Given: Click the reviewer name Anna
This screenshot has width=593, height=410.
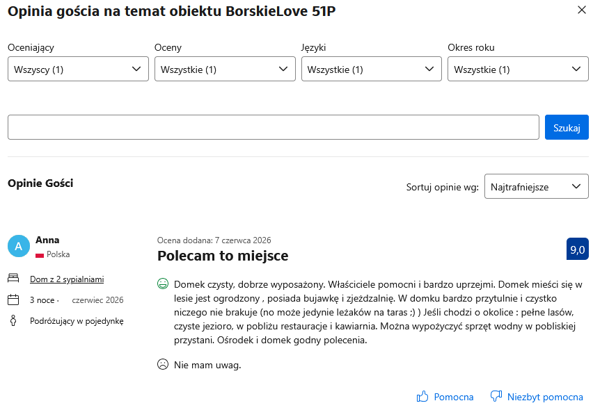Looking at the screenshot, I should pyautogui.click(x=47, y=240).
